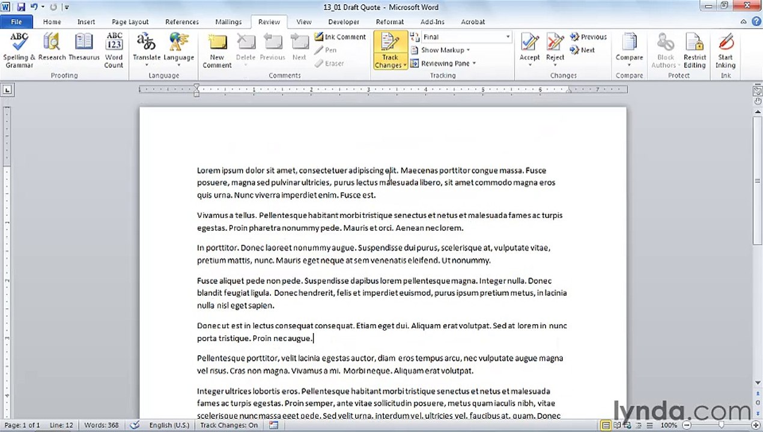Insert a New Comment
The height and width of the screenshot is (432, 763).
tap(217, 50)
